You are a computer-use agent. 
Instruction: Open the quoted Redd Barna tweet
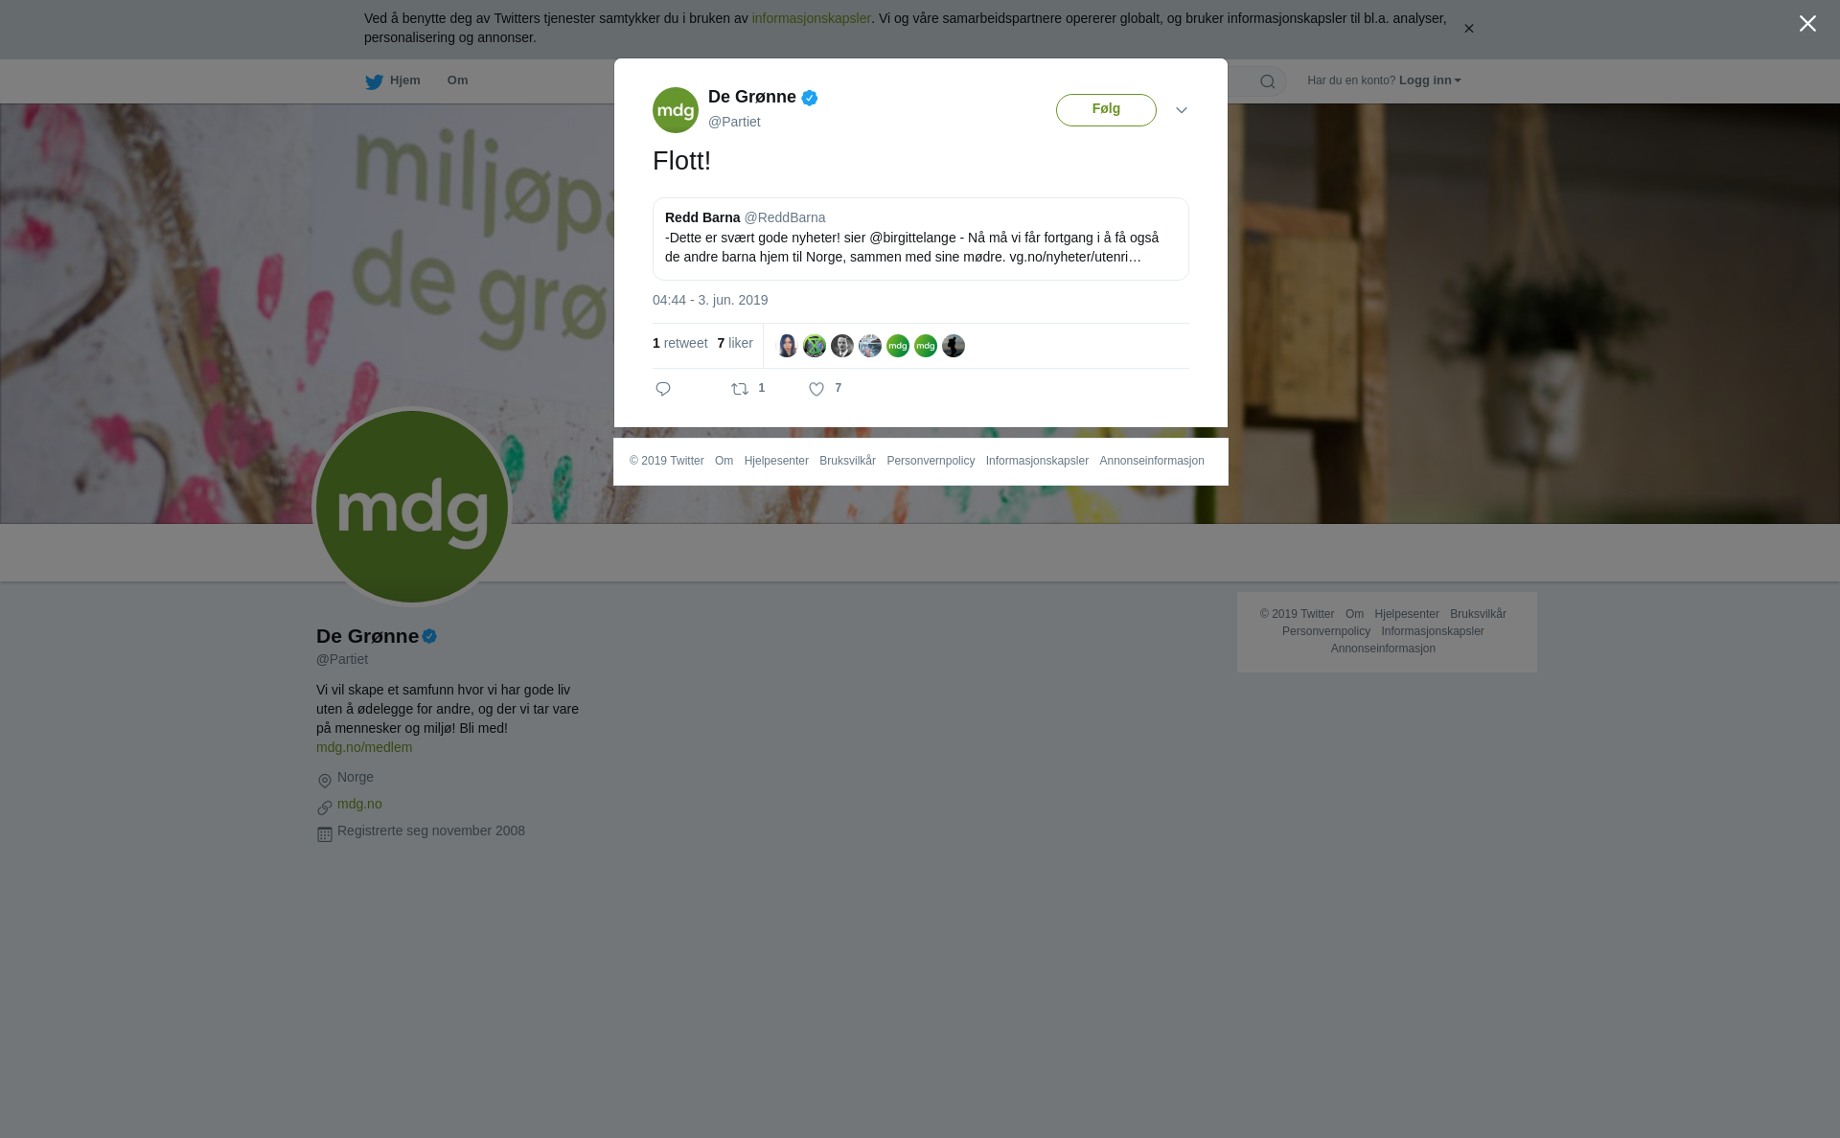[921, 239]
